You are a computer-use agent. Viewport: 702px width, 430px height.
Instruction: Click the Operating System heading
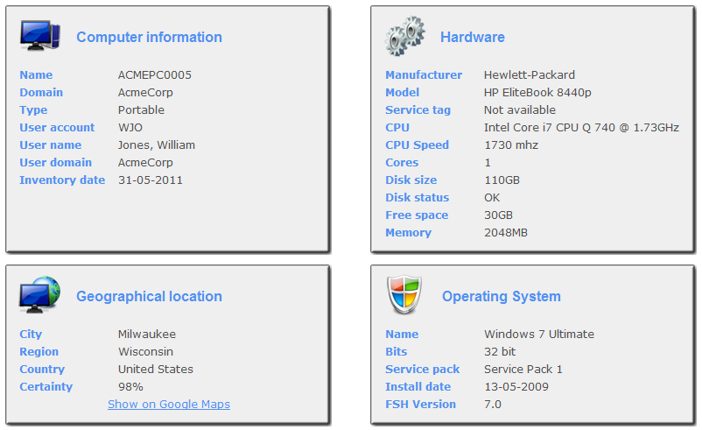point(502,297)
